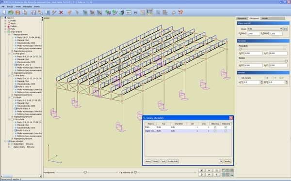Click the 'Grupy prętów' tree node icon
The width and height of the screenshot is (291, 181).
[9, 32]
